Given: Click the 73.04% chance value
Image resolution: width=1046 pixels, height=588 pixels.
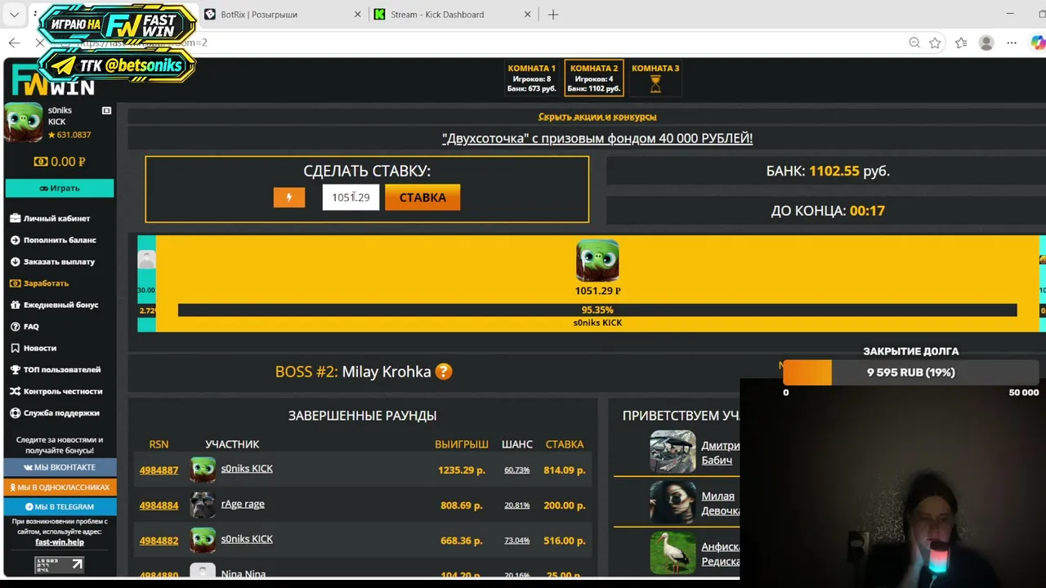Looking at the screenshot, I should [x=516, y=541].
